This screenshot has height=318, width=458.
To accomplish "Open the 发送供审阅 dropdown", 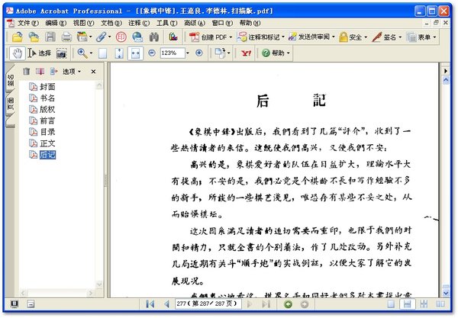I will point(311,37).
